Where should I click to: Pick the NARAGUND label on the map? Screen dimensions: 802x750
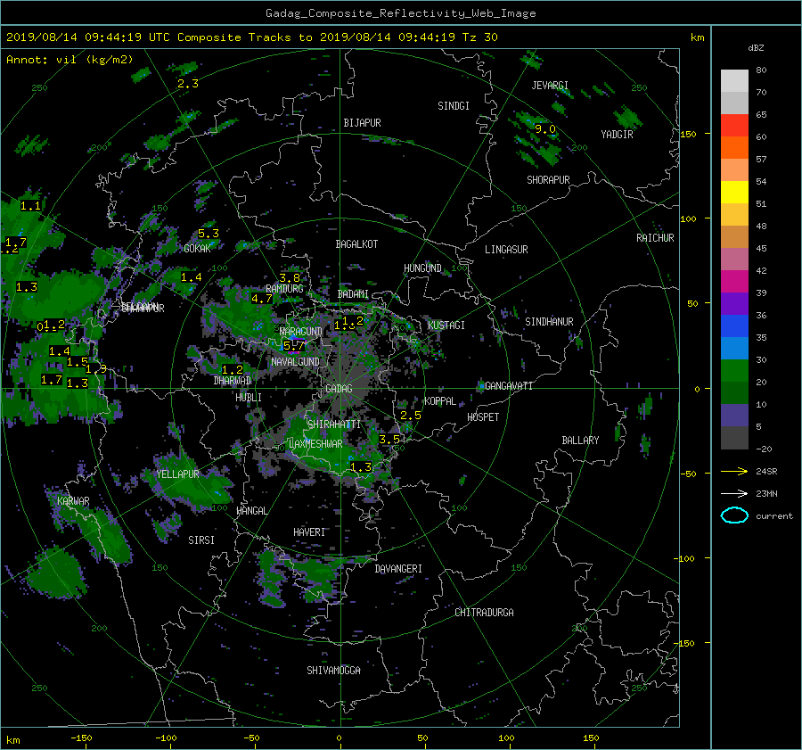(301, 332)
